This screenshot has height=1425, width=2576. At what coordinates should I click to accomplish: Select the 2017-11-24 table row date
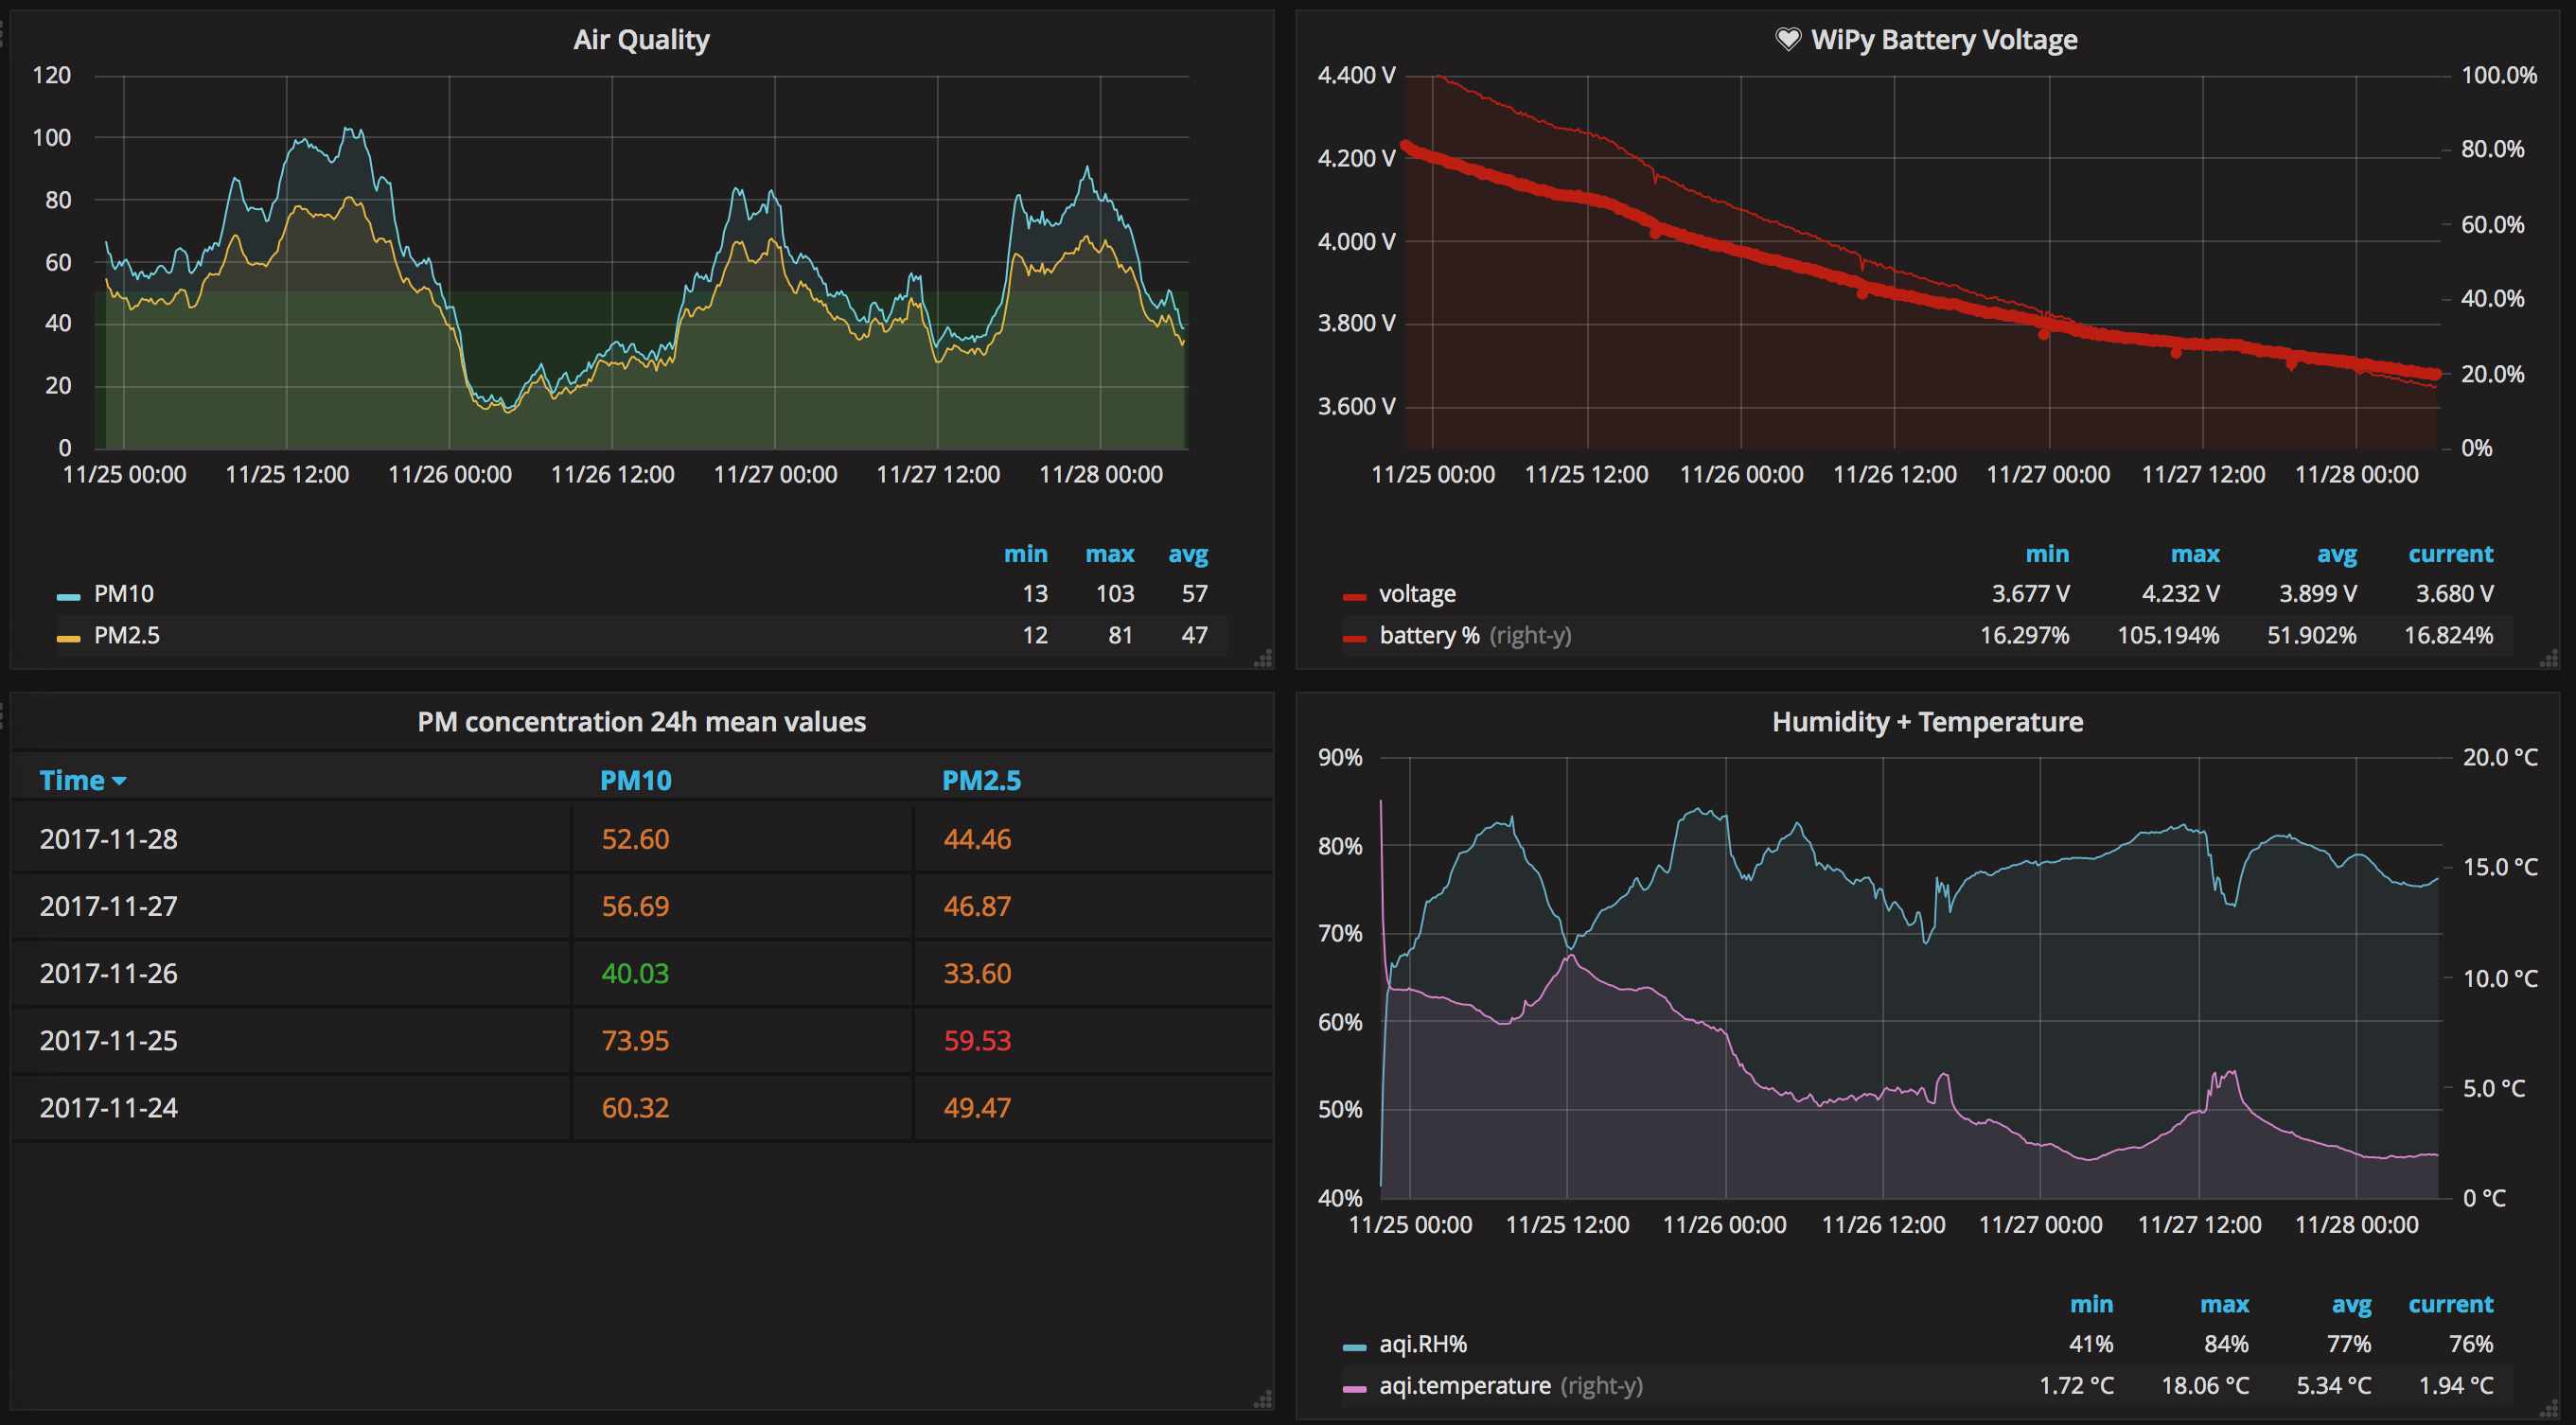109,1108
